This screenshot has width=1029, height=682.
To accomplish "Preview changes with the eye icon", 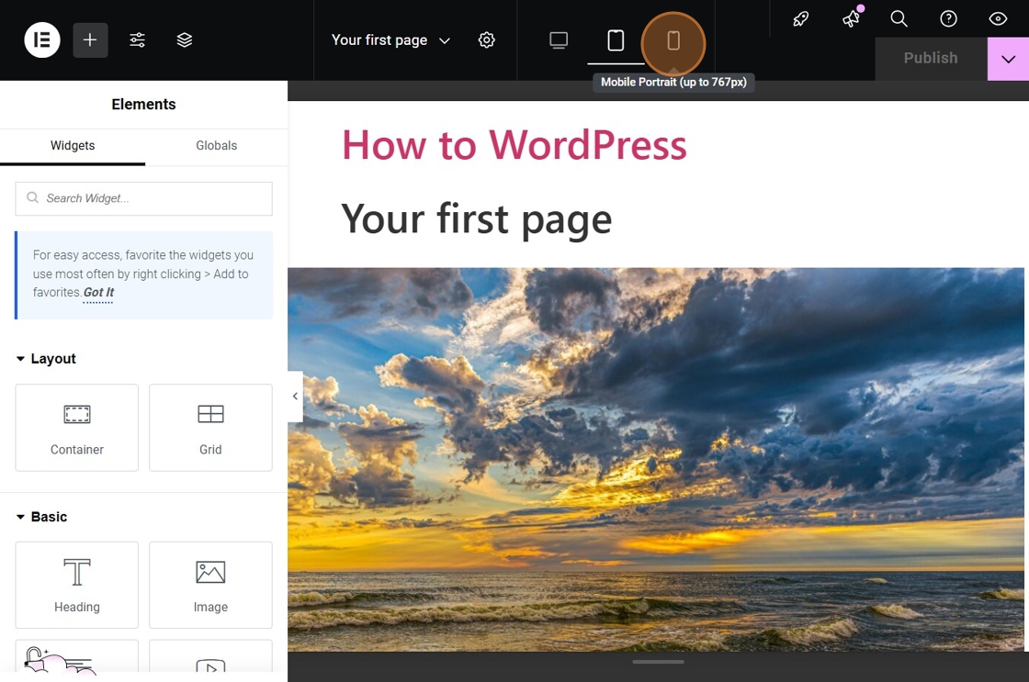I will click(998, 18).
